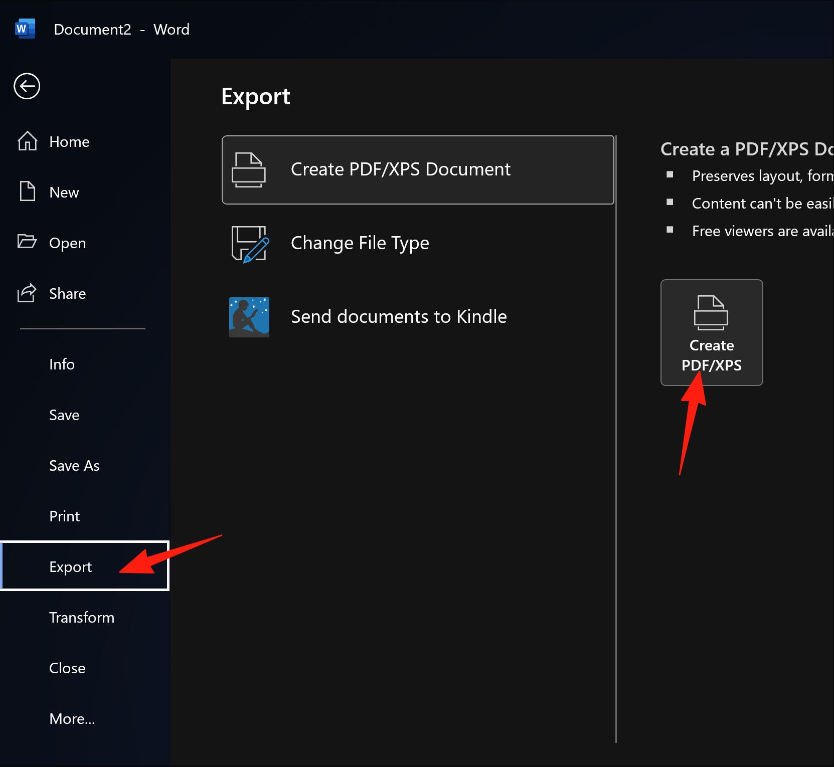Click the Export page heading

tap(256, 97)
